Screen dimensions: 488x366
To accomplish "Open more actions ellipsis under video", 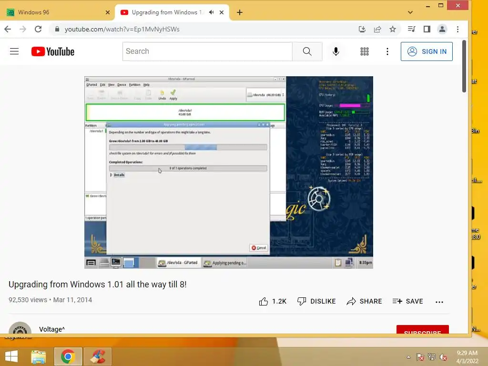I will point(439,302).
